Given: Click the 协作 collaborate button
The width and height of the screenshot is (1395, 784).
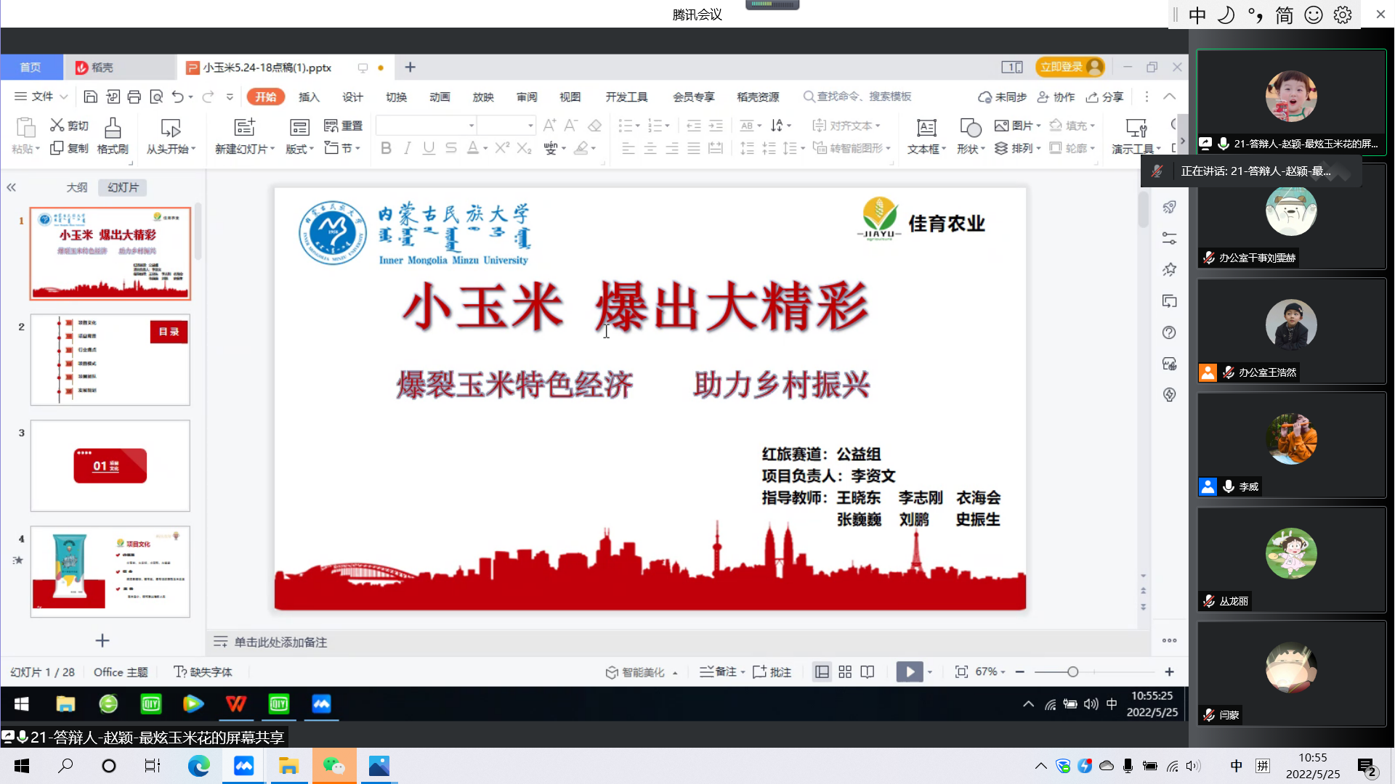Looking at the screenshot, I should (1056, 97).
